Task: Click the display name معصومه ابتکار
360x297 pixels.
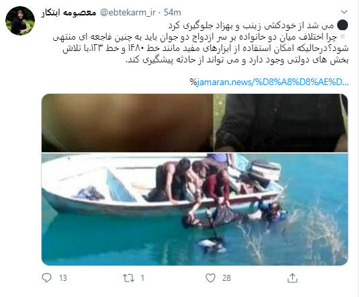Action: (69, 13)
